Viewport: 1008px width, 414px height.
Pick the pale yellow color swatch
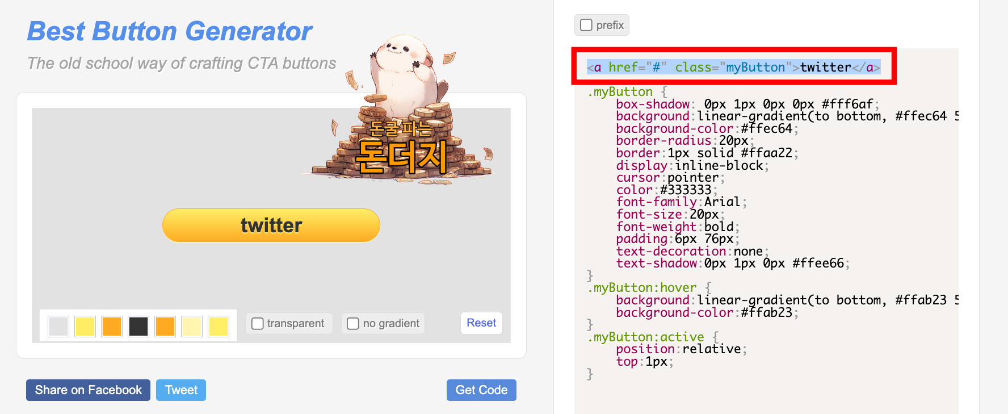(192, 327)
